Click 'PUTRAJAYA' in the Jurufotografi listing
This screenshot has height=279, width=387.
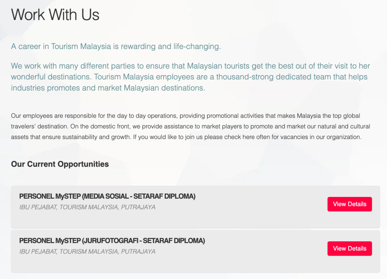click(x=138, y=252)
